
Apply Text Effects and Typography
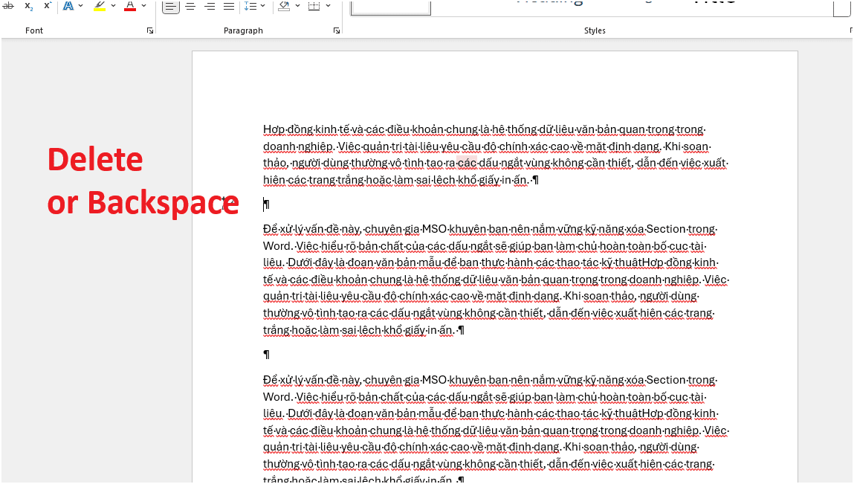[68, 6]
